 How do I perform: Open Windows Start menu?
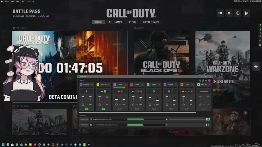[3, 145]
